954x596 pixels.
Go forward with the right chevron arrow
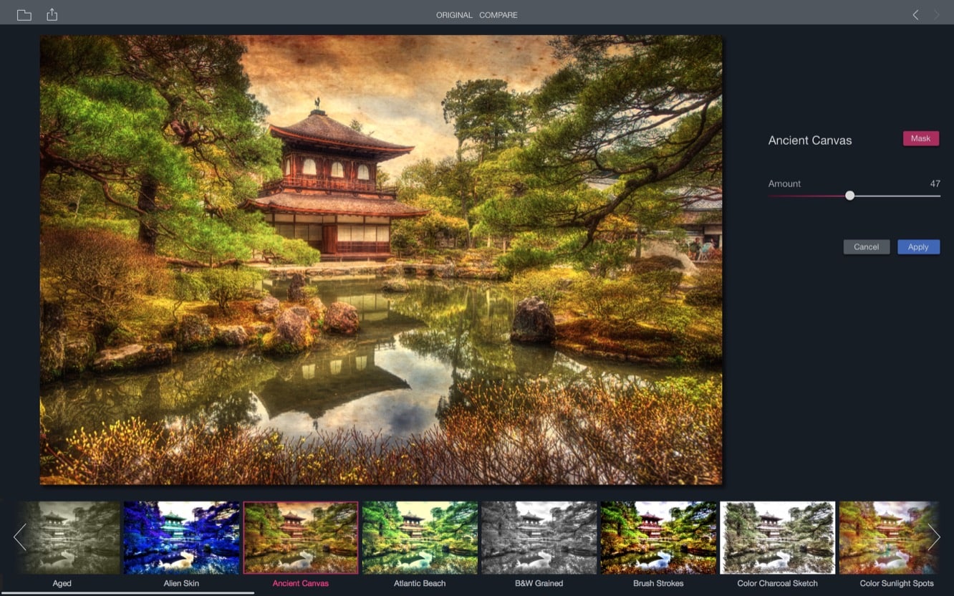point(936,15)
